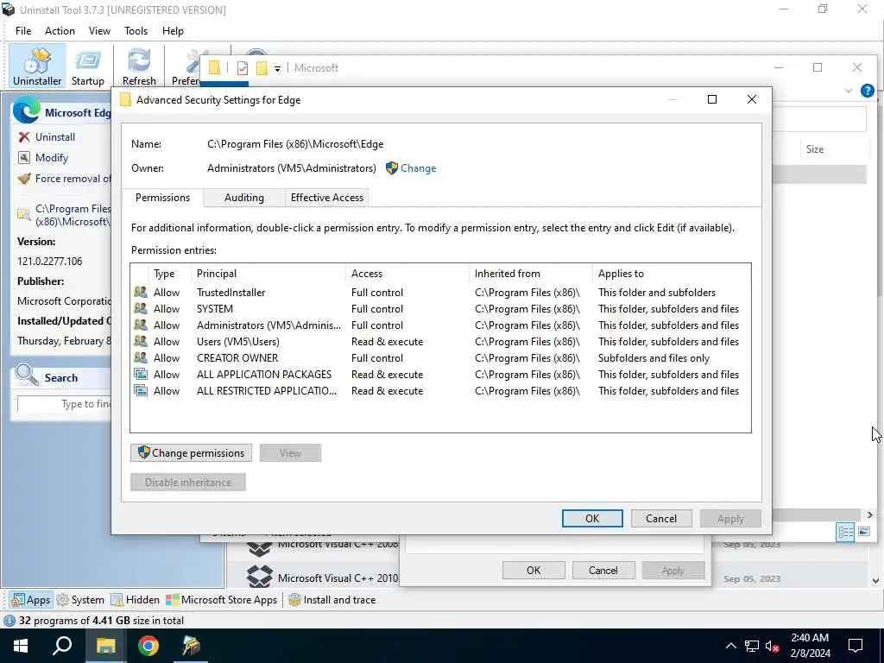Image resolution: width=884 pixels, height=663 pixels.
Task: Launch Google Chrome from taskbar
Action: tap(148, 646)
